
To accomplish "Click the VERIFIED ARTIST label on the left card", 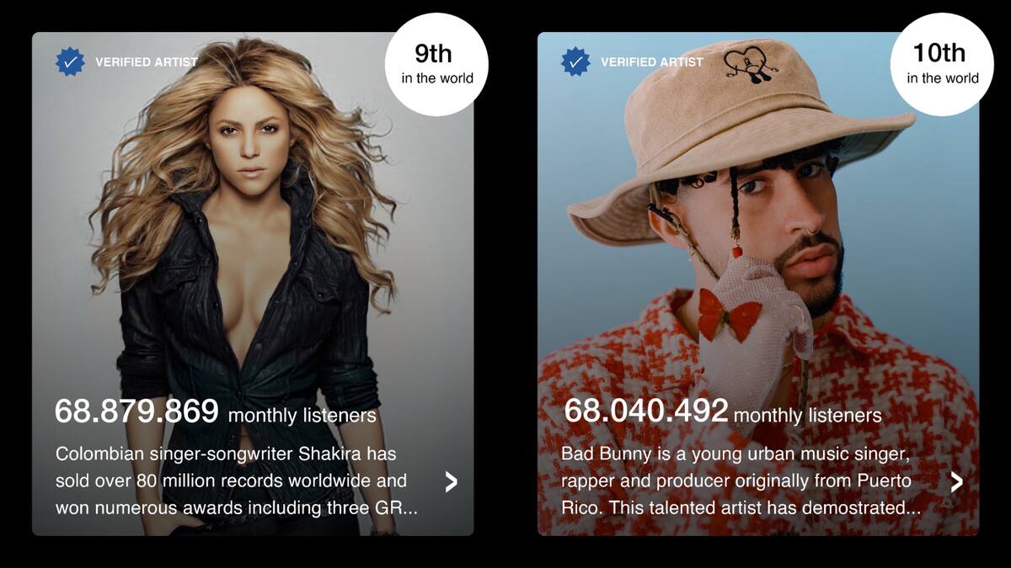I will [x=147, y=62].
